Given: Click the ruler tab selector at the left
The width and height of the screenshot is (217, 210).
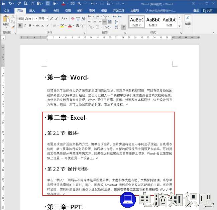Looking at the screenshot, I should tap(3, 37).
